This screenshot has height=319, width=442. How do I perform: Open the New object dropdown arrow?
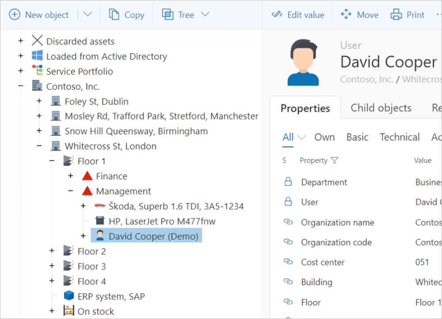point(88,15)
